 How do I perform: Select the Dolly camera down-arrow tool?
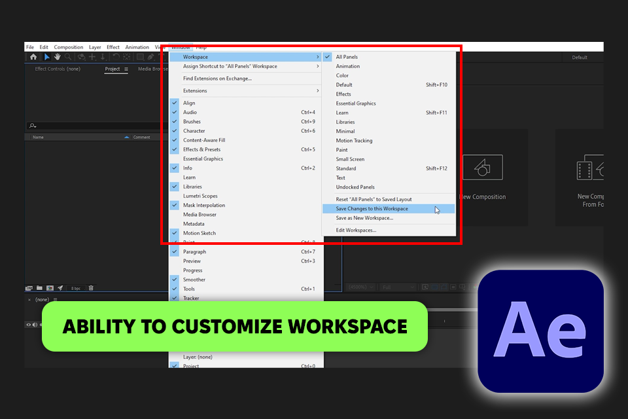point(103,57)
